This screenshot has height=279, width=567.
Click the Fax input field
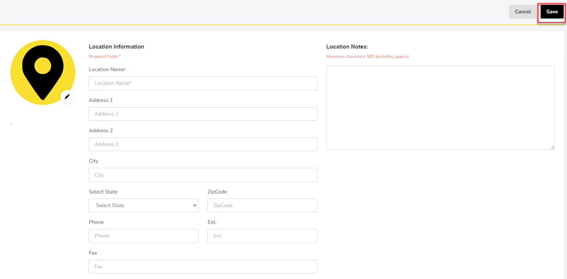click(x=203, y=266)
